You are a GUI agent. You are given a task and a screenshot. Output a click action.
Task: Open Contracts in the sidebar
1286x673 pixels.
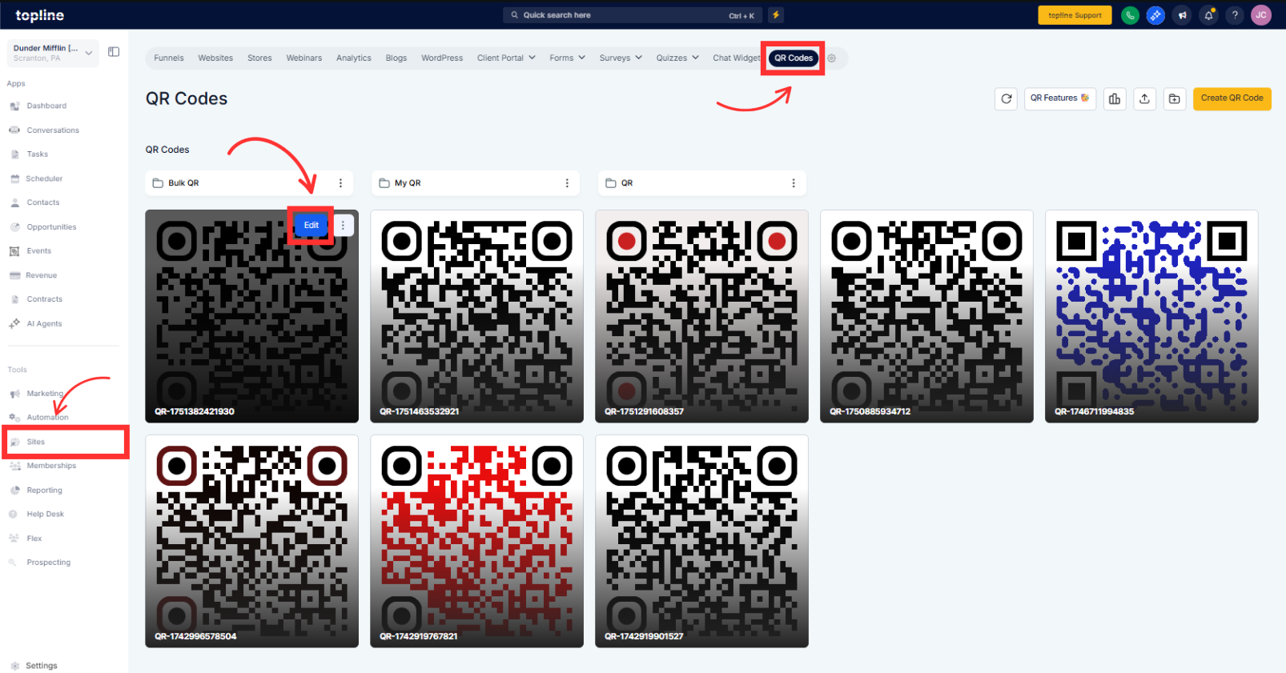(44, 299)
